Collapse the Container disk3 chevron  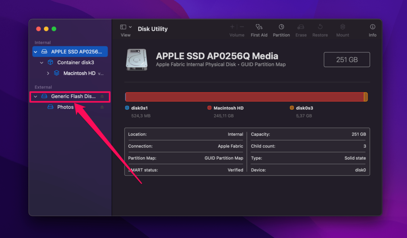[x=41, y=63]
